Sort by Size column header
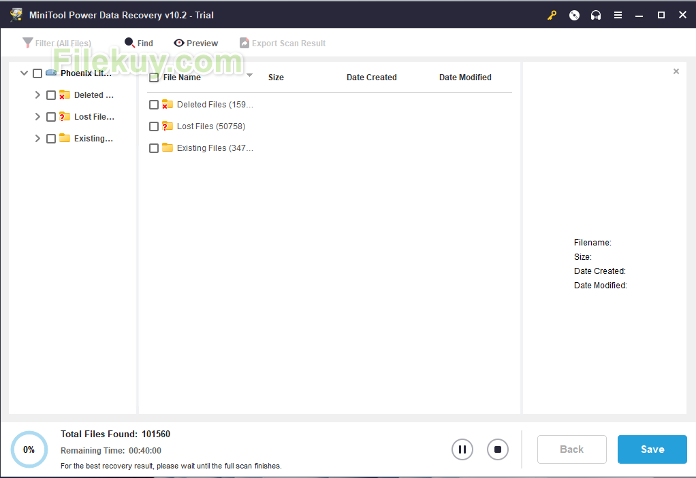The image size is (696, 478). pyautogui.click(x=276, y=77)
